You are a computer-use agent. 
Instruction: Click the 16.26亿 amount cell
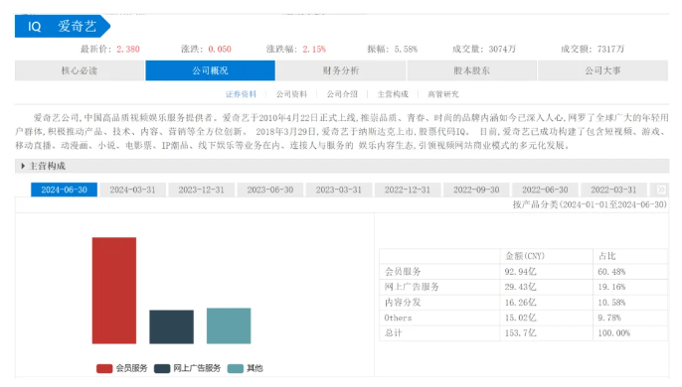click(x=520, y=303)
